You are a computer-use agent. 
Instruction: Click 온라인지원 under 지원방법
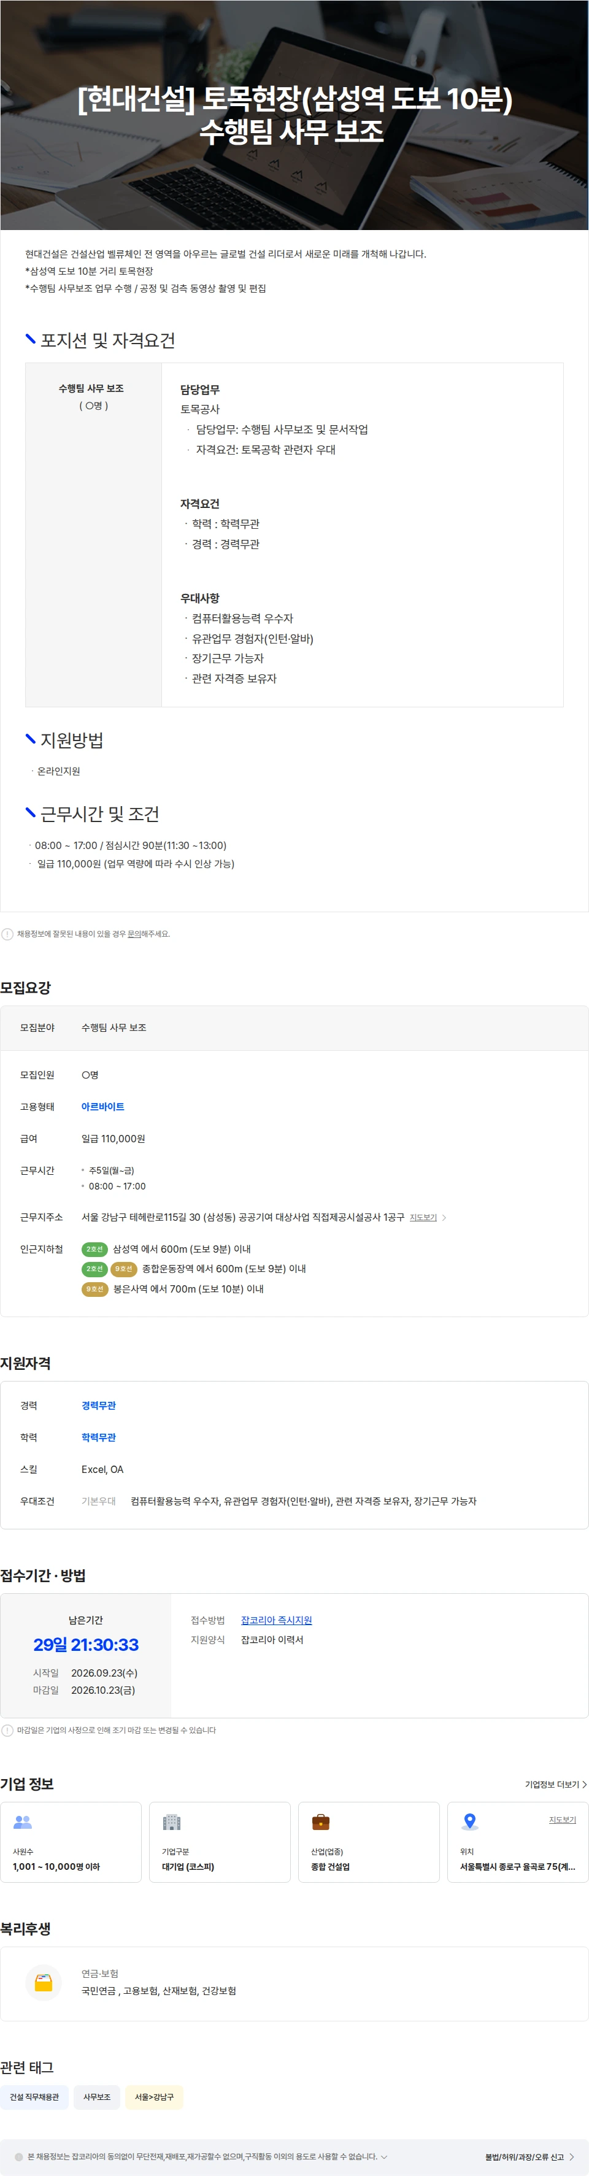point(58,771)
